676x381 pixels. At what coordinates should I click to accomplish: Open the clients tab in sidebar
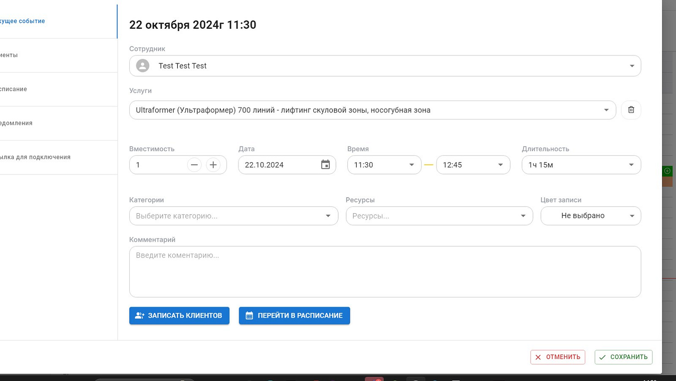(58, 55)
